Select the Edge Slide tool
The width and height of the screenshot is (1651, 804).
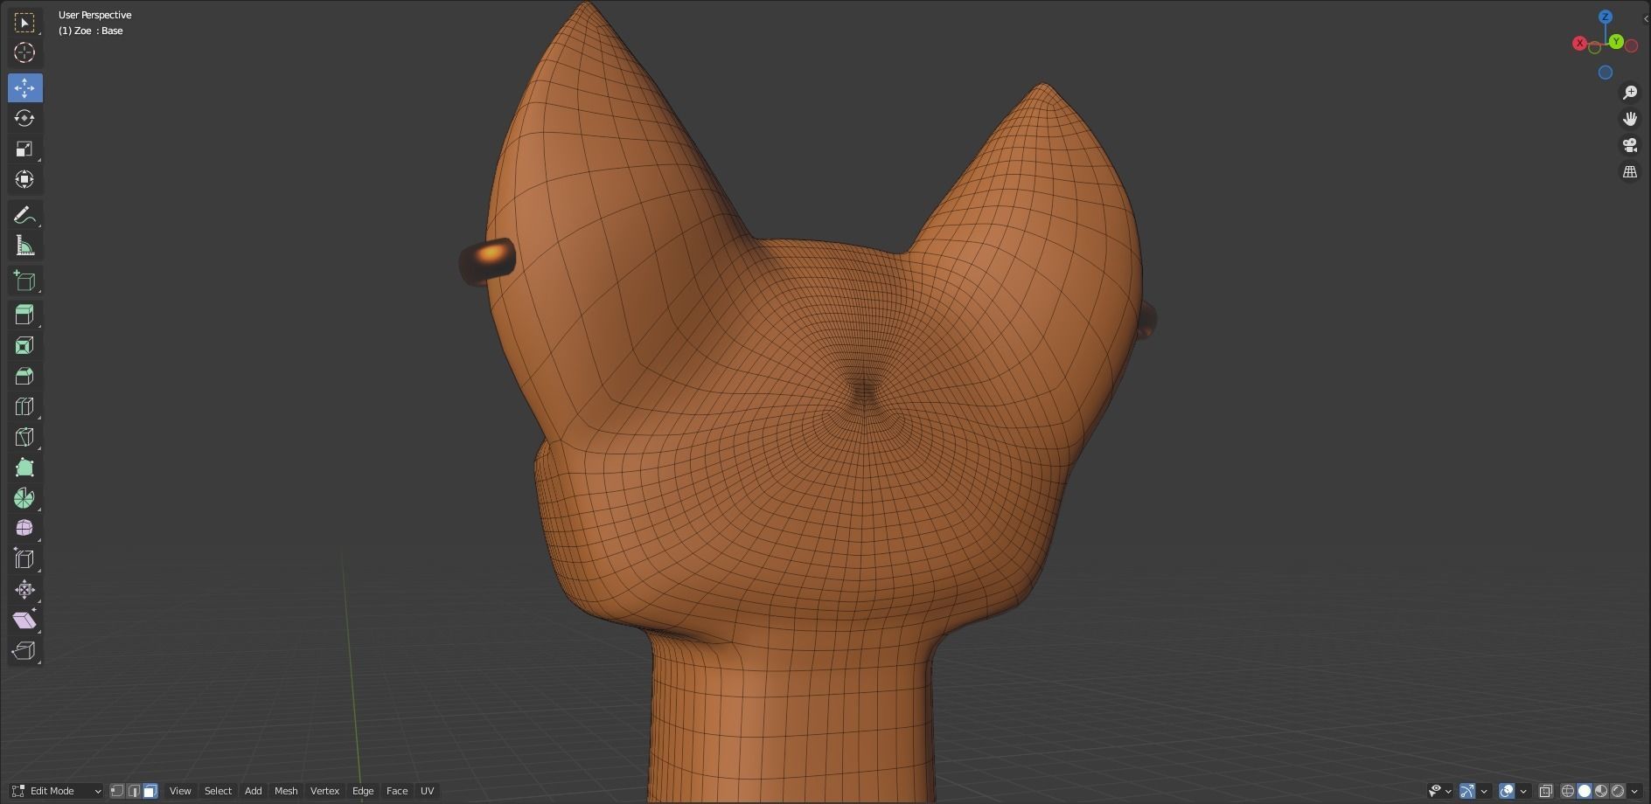coord(24,558)
